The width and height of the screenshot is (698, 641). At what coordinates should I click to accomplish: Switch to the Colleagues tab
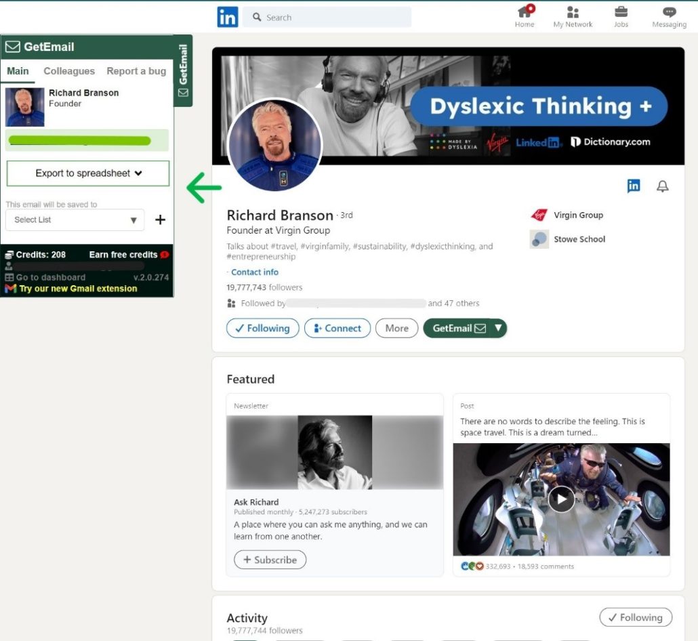[69, 71]
